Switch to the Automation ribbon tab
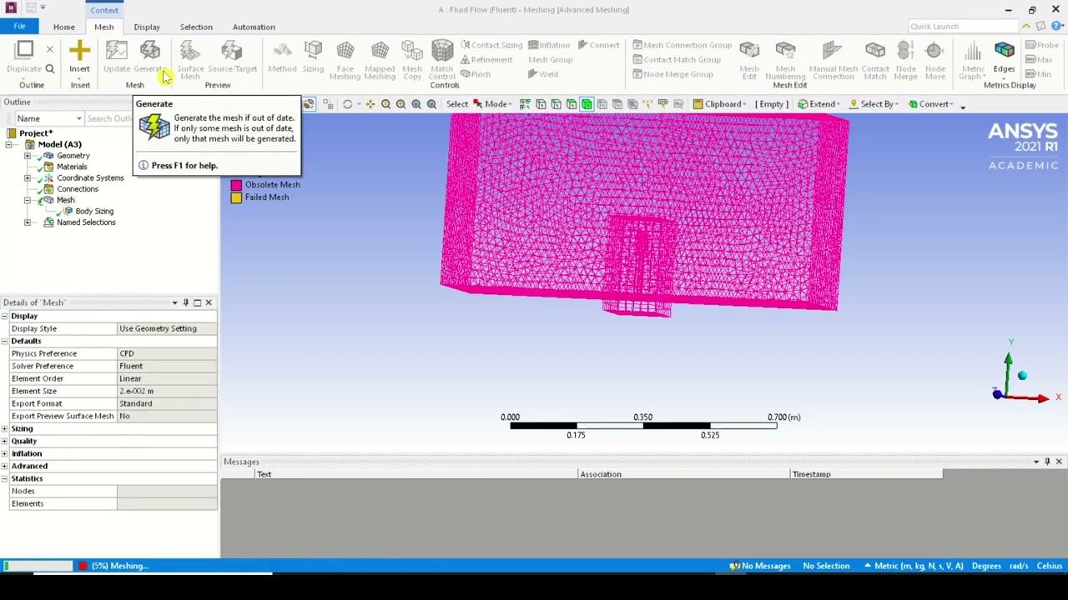This screenshot has height=600, width=1068. click(254, 27)
